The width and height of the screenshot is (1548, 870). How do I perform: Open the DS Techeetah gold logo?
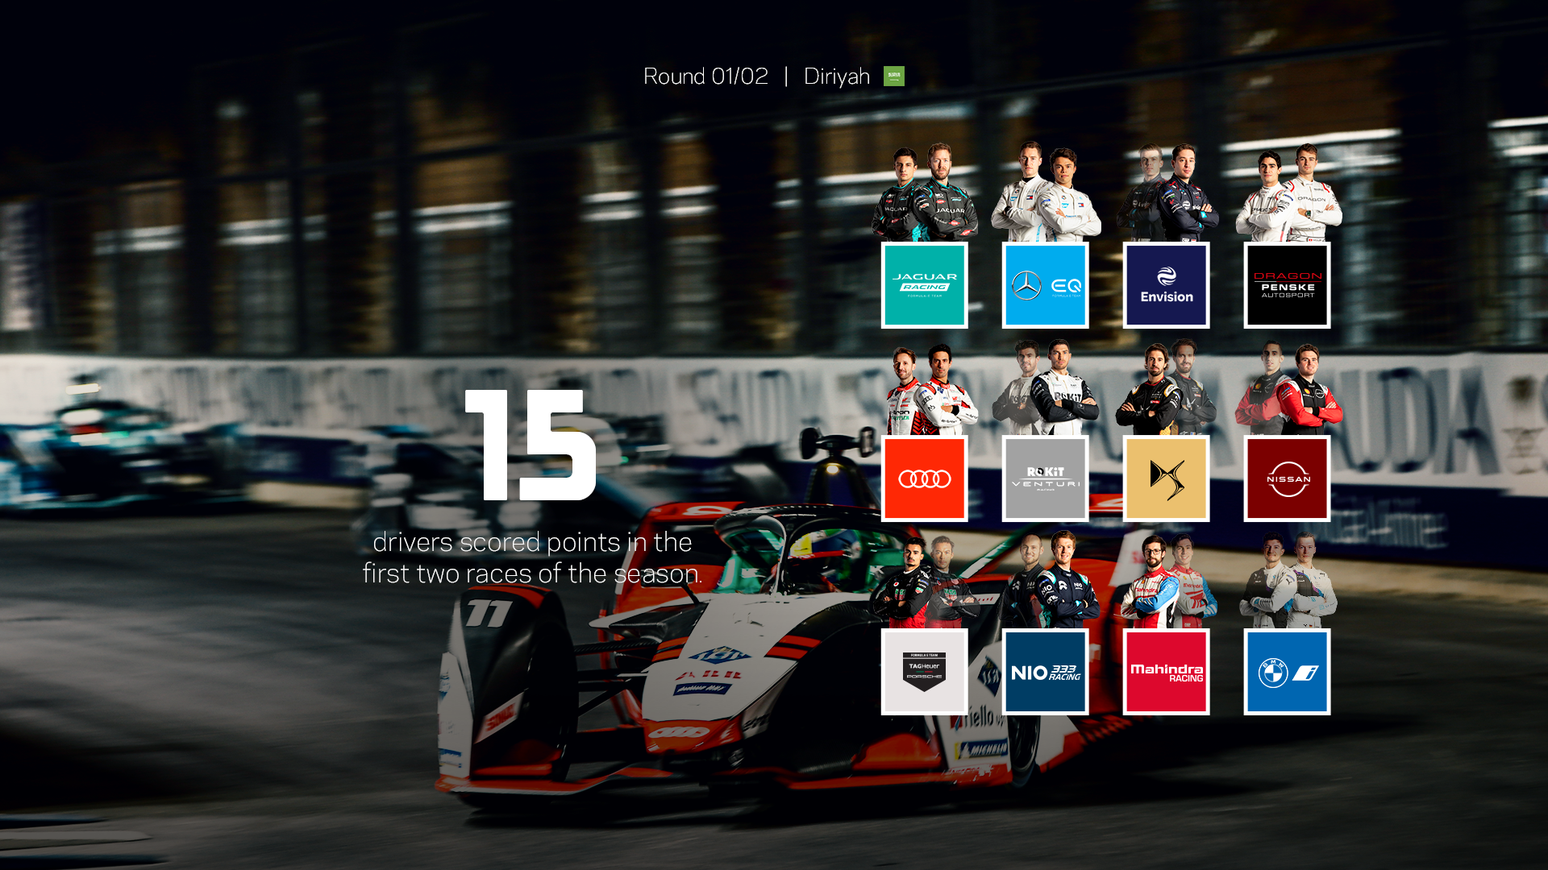pos(1166,478)
